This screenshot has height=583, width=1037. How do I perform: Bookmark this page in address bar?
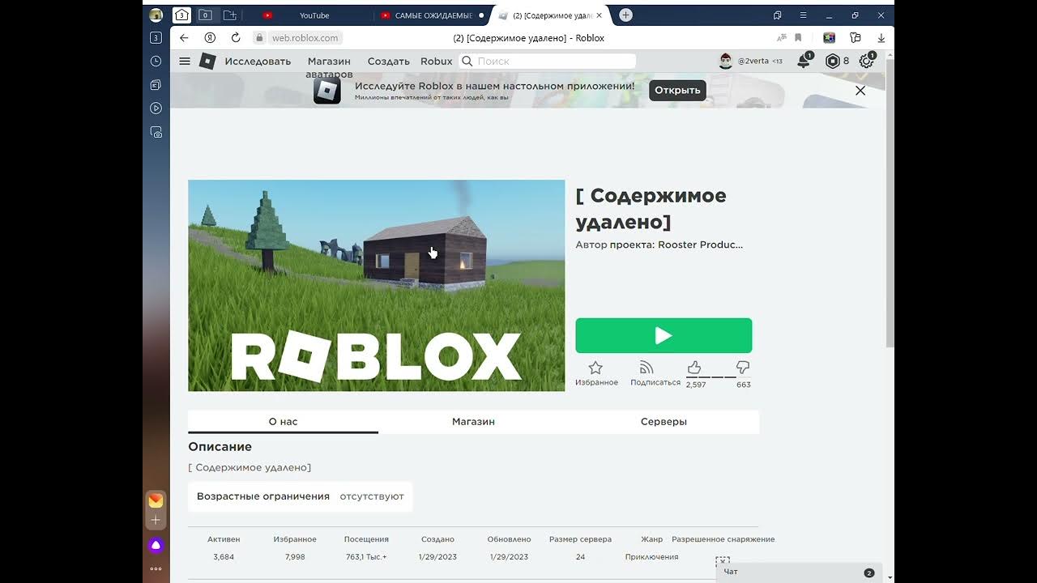pyautogui.click(x=798, y=38)
